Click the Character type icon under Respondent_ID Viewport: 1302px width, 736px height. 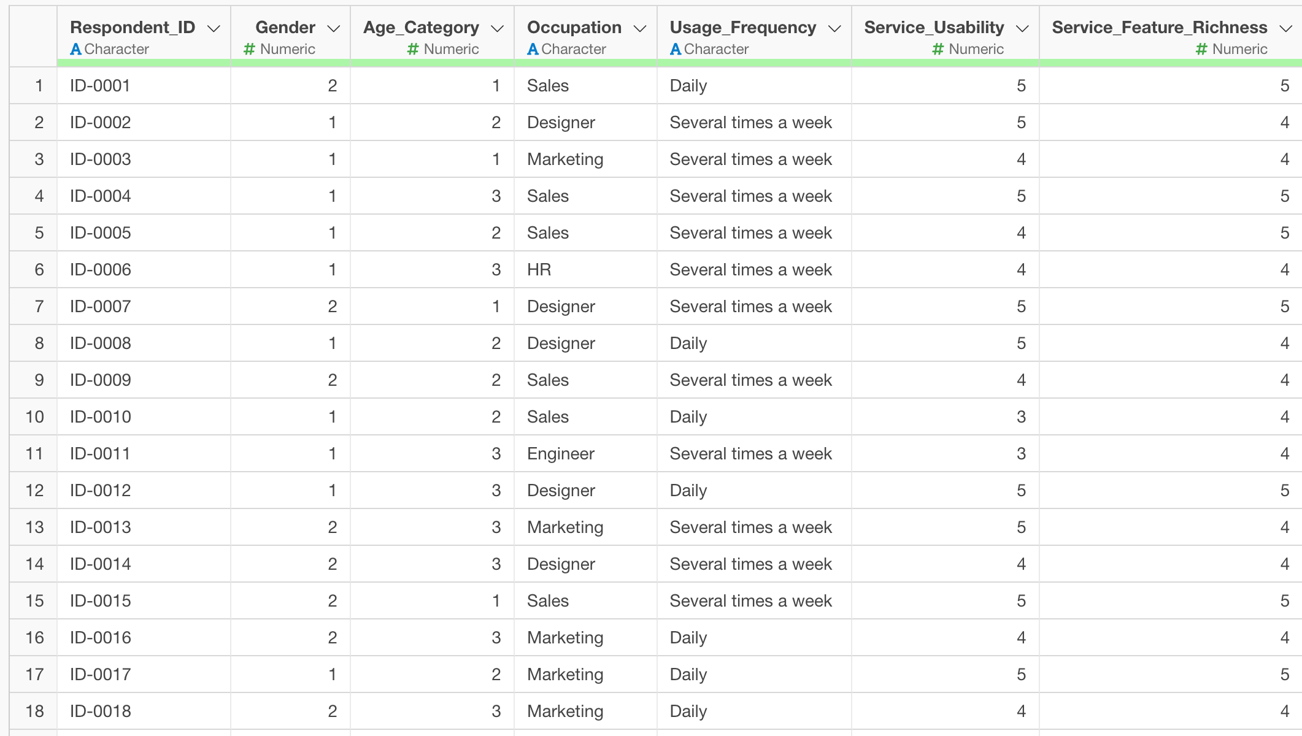[x=75, y=49]
